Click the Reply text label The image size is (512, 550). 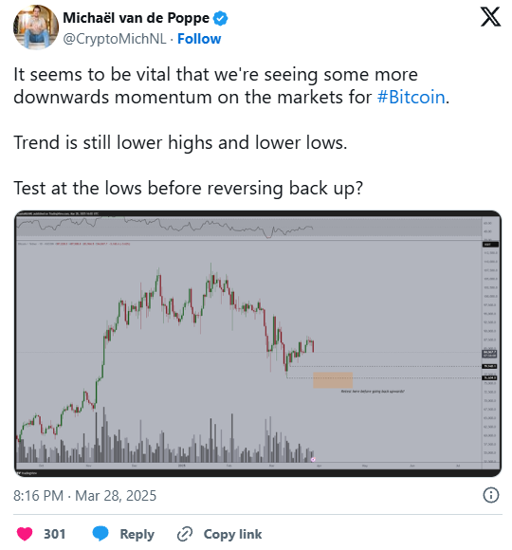coord(137,534)
